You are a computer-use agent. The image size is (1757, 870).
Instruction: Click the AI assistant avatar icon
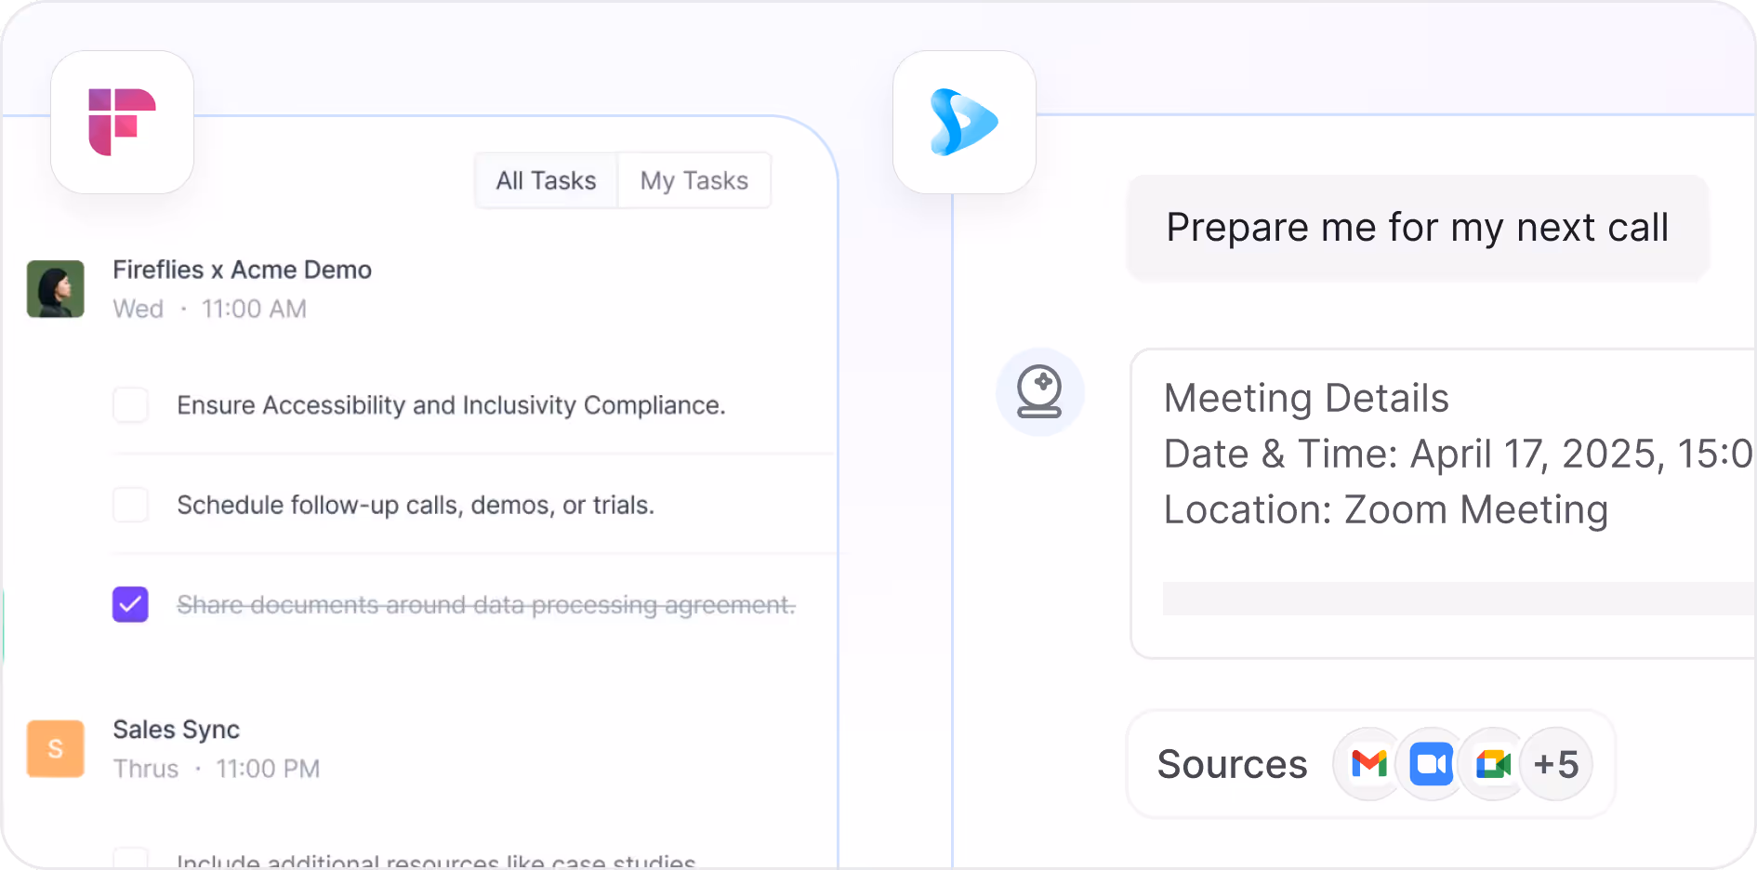pos(1039,391)
